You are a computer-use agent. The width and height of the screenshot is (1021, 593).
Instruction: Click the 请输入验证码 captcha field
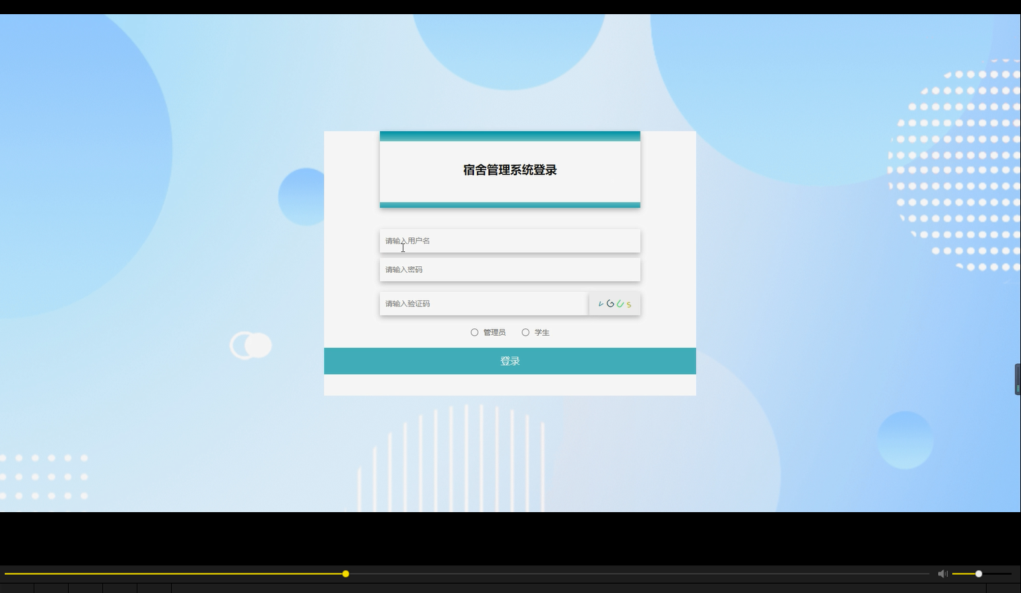point(484,303)
